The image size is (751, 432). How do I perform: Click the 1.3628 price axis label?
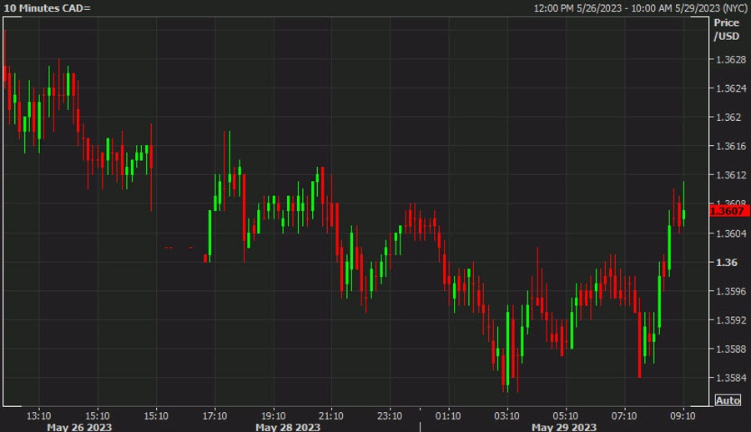pos(731,59)
